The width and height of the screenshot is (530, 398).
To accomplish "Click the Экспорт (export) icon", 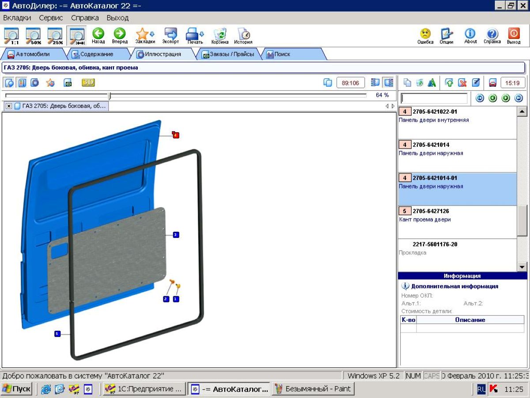I will [170, 35].
